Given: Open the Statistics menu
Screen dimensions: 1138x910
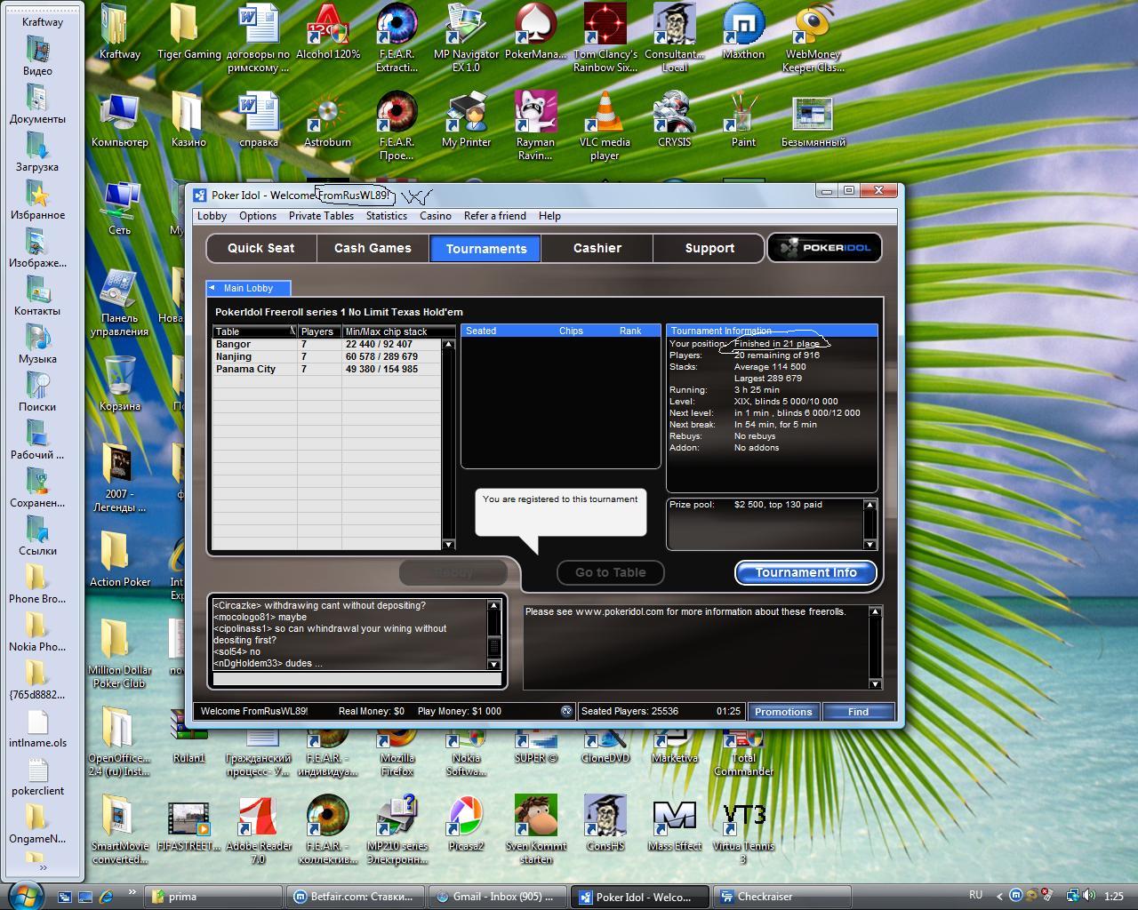Looking at the screenshot, I should click(x=386, y=216).
